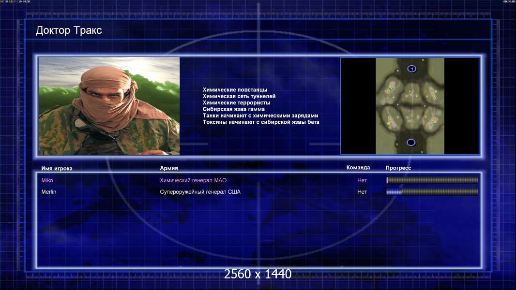Click the text Химические террористы
This screenshot has width=516, height=290.
point(236,102)
